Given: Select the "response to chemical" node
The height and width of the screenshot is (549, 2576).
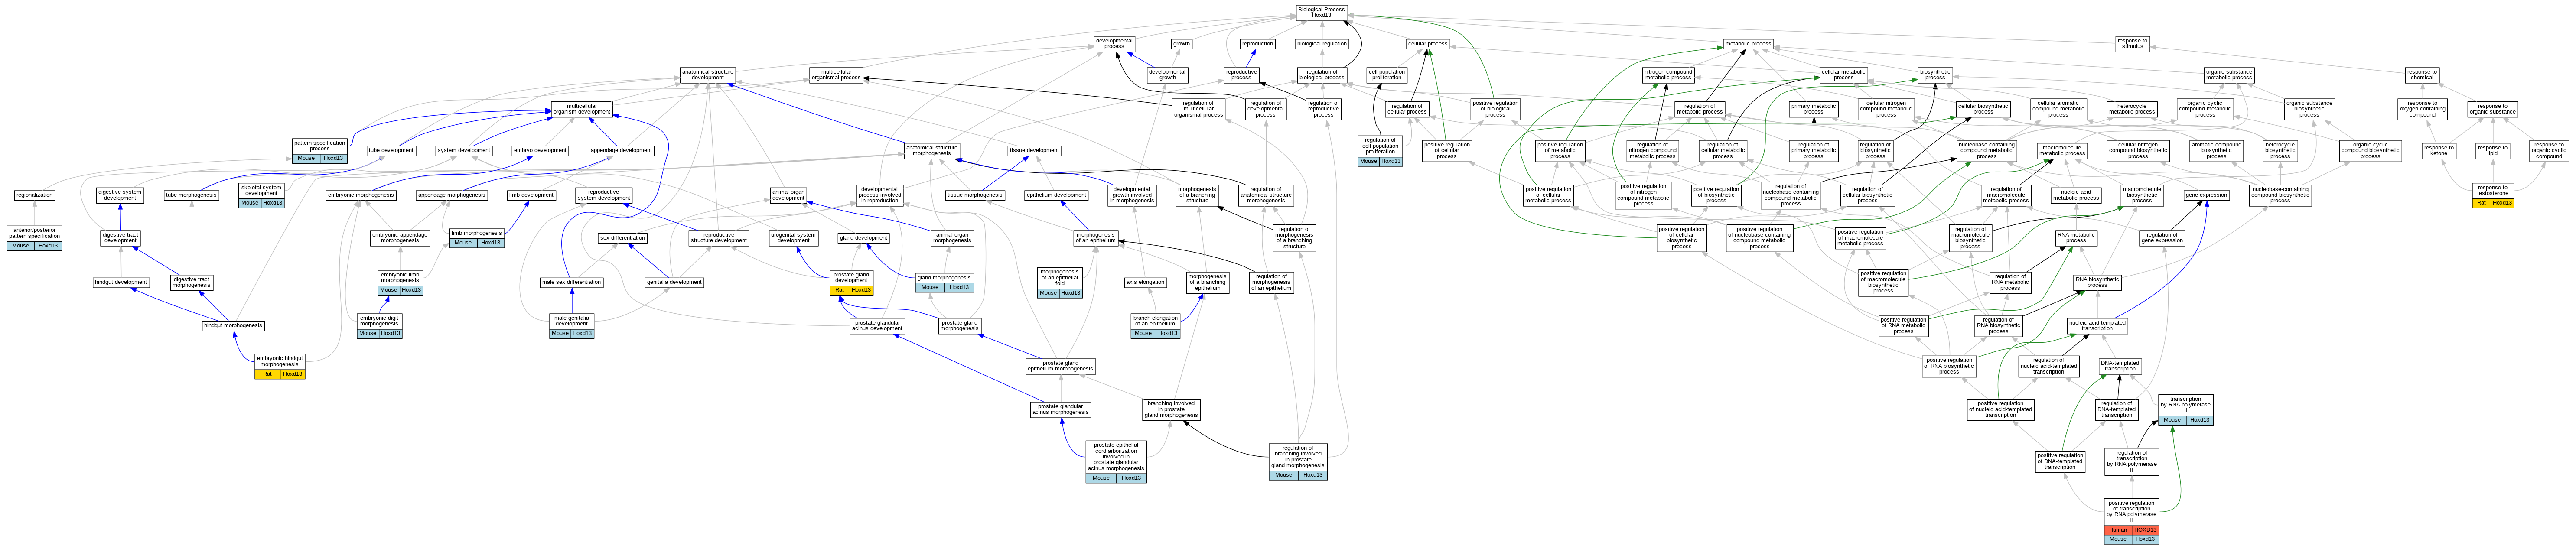Looking at the screenshot, I should 2422,75.
